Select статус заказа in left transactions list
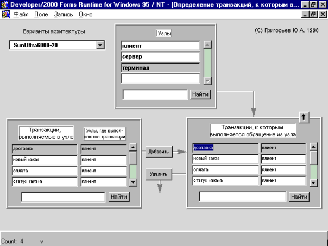Image resolution: width=328 pixels, height=246 pixels. pyautogui.click(x=45, y=181)
